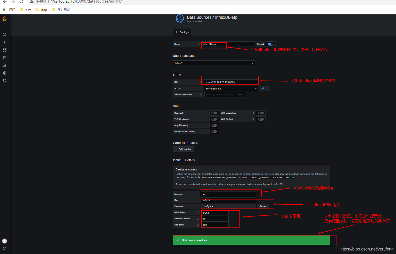Open the dop bookmark folder
This screenshot has width=396, height=254.
(41, 10)
